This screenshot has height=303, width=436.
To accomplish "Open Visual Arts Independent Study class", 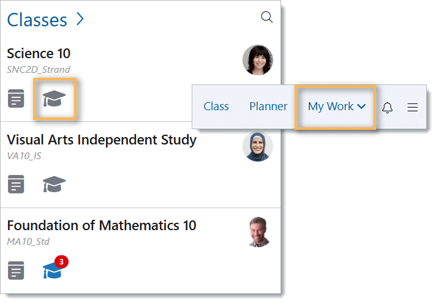I will point(102,140).
